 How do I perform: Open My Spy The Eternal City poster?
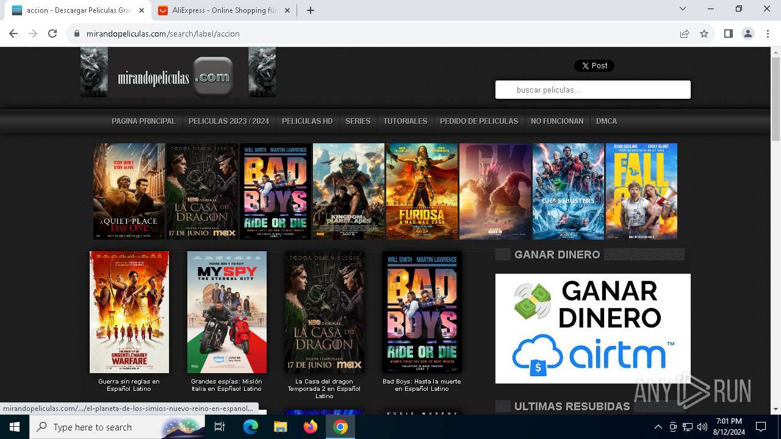[x=227, y=312]
